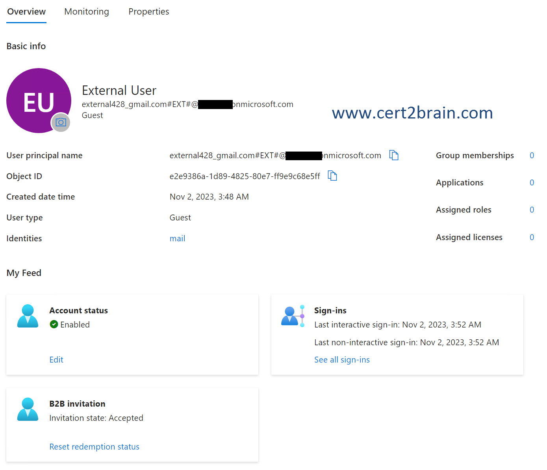Screen dimensions: 547x470
Task: Select the Overview tab
Action: click(26, 11)
